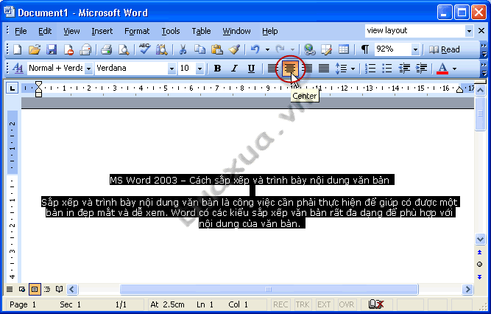Insert a hyperlink
Viewport: 491px width, 314px height.
(310, 49)
